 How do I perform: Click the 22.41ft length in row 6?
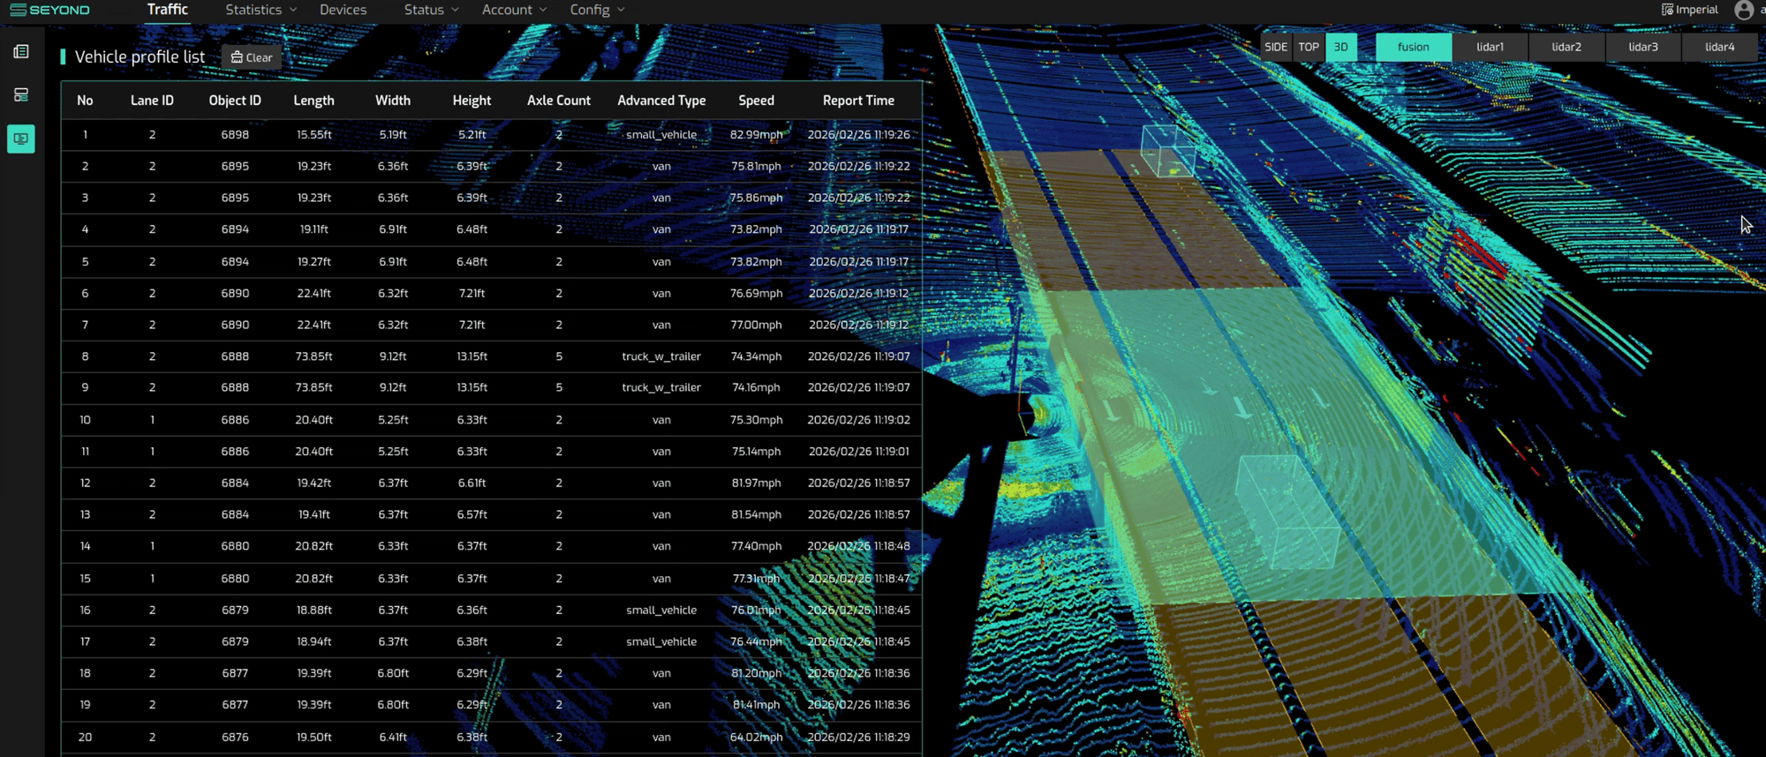(314, 293)
